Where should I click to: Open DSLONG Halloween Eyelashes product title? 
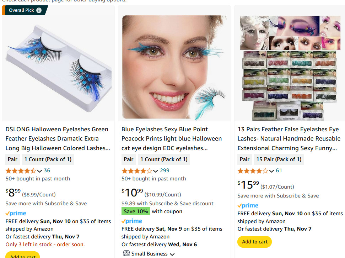[x=57, y=138]
